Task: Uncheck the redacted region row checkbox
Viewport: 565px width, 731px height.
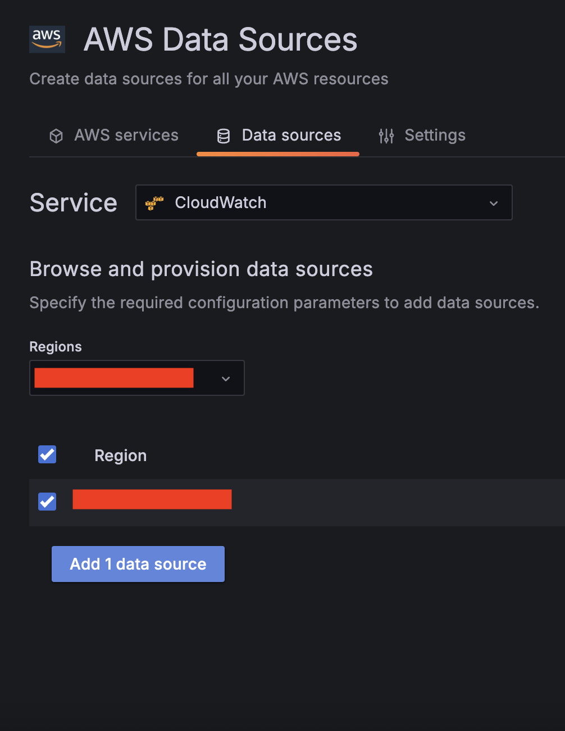Action: pos(47,501)
